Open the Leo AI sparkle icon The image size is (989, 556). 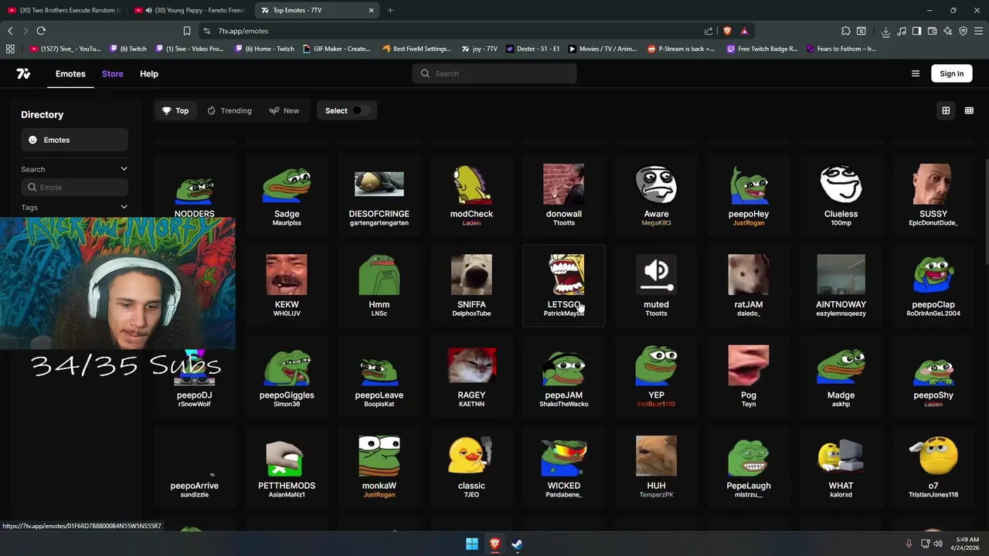tap(948, 31)
